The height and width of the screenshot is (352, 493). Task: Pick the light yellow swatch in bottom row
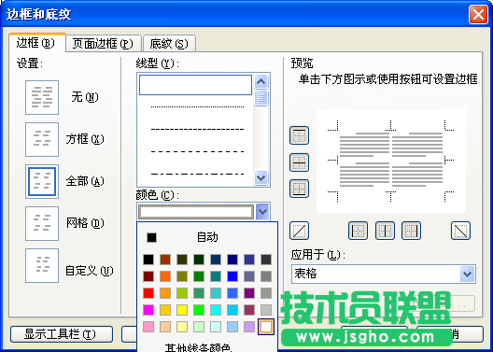[x=182, y=327]
